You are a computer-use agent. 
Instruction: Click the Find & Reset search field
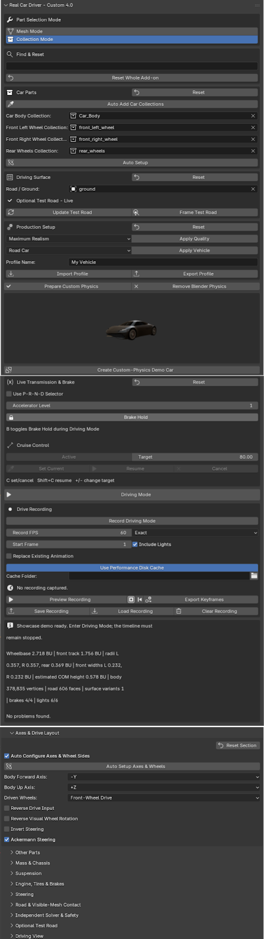pyautogui.click(x=132, y=66)
